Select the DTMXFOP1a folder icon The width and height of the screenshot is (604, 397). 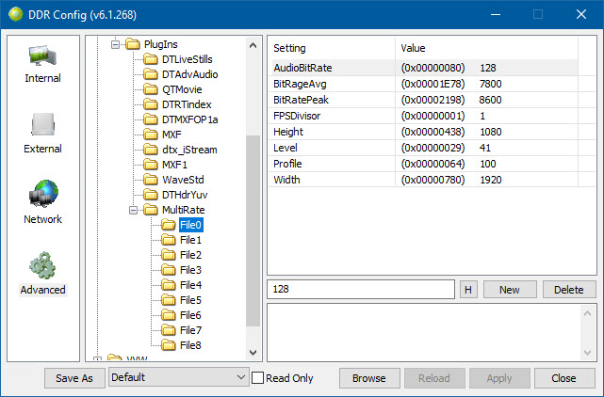pyautogui.click(x=150, y=119)
